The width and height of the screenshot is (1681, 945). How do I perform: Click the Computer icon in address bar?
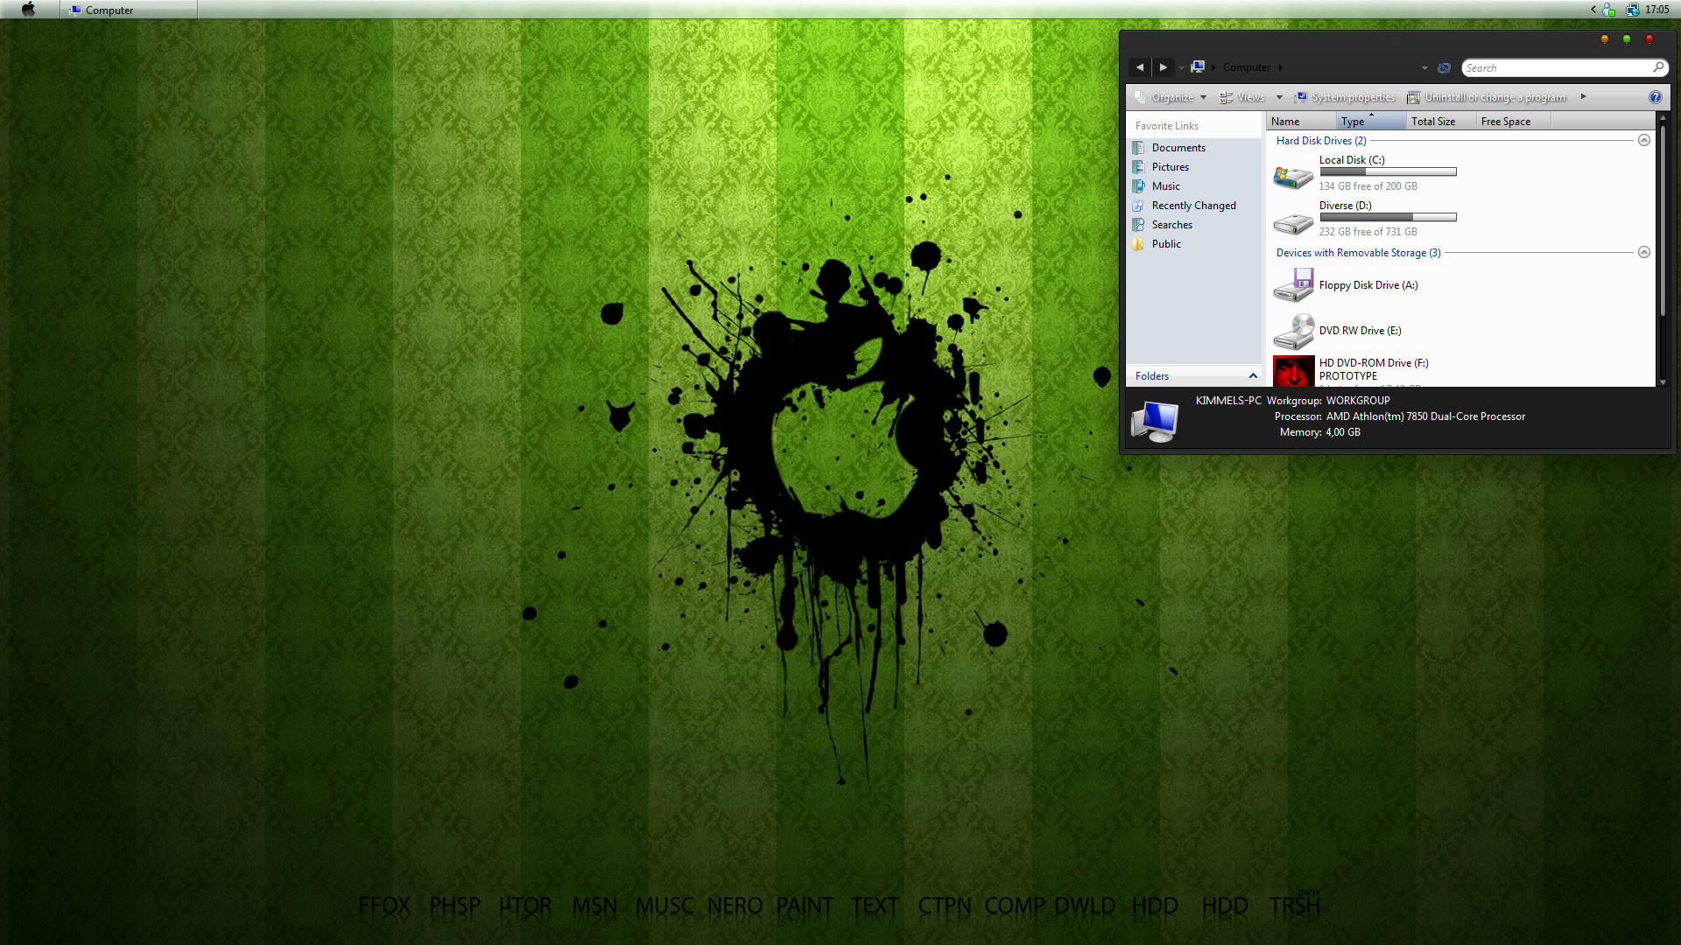coord(1198,67)
